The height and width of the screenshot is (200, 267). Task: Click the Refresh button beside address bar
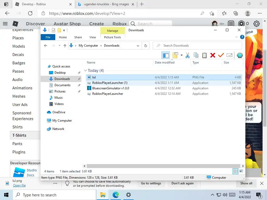click(145, 46)
